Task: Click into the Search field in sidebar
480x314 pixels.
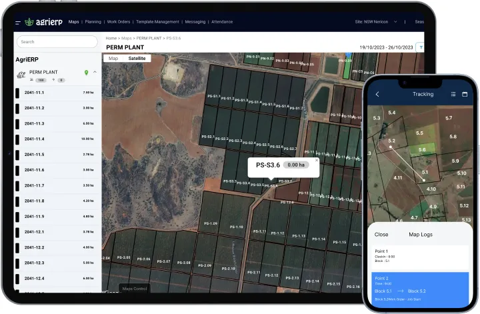Action: [x=57, y=41]
